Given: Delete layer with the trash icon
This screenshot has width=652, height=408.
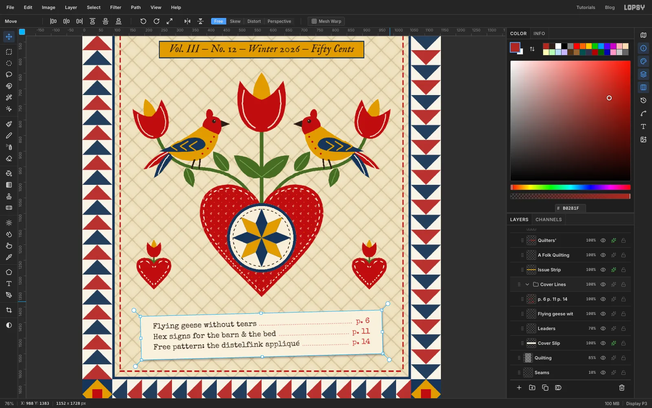Looking at the screenshot, I should point(622,388).
